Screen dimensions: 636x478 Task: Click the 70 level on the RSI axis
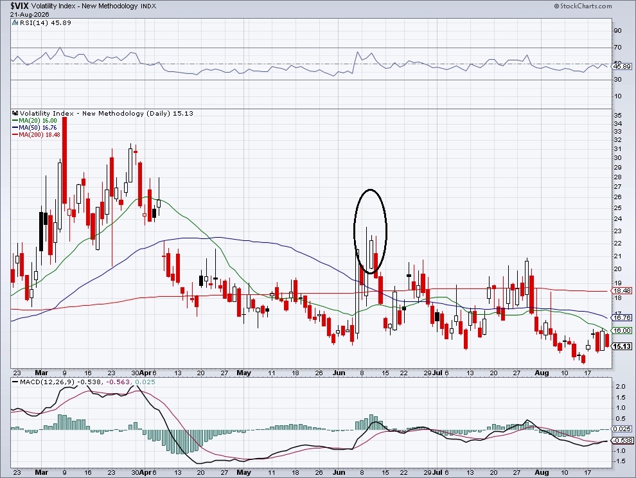point(617,48)
